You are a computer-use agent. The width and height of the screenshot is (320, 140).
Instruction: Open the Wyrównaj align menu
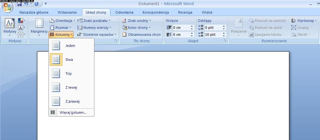tap(304, 21)
